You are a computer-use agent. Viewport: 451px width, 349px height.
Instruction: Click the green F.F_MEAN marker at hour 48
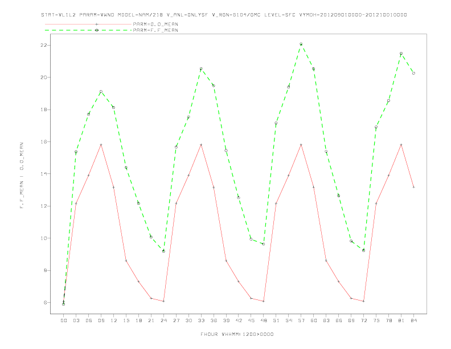[264, 244]
